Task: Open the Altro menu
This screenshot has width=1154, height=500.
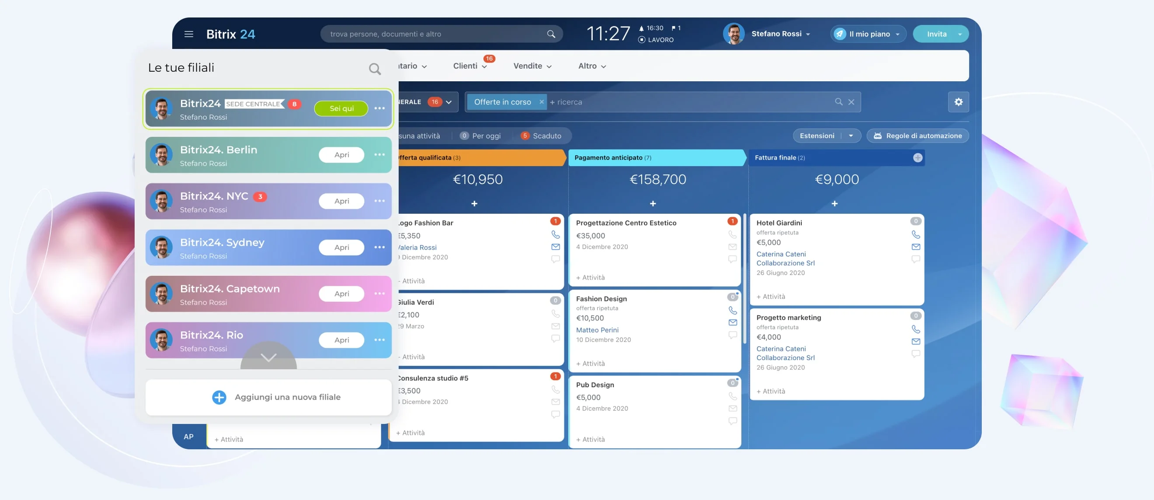Action: pos(592,66)
